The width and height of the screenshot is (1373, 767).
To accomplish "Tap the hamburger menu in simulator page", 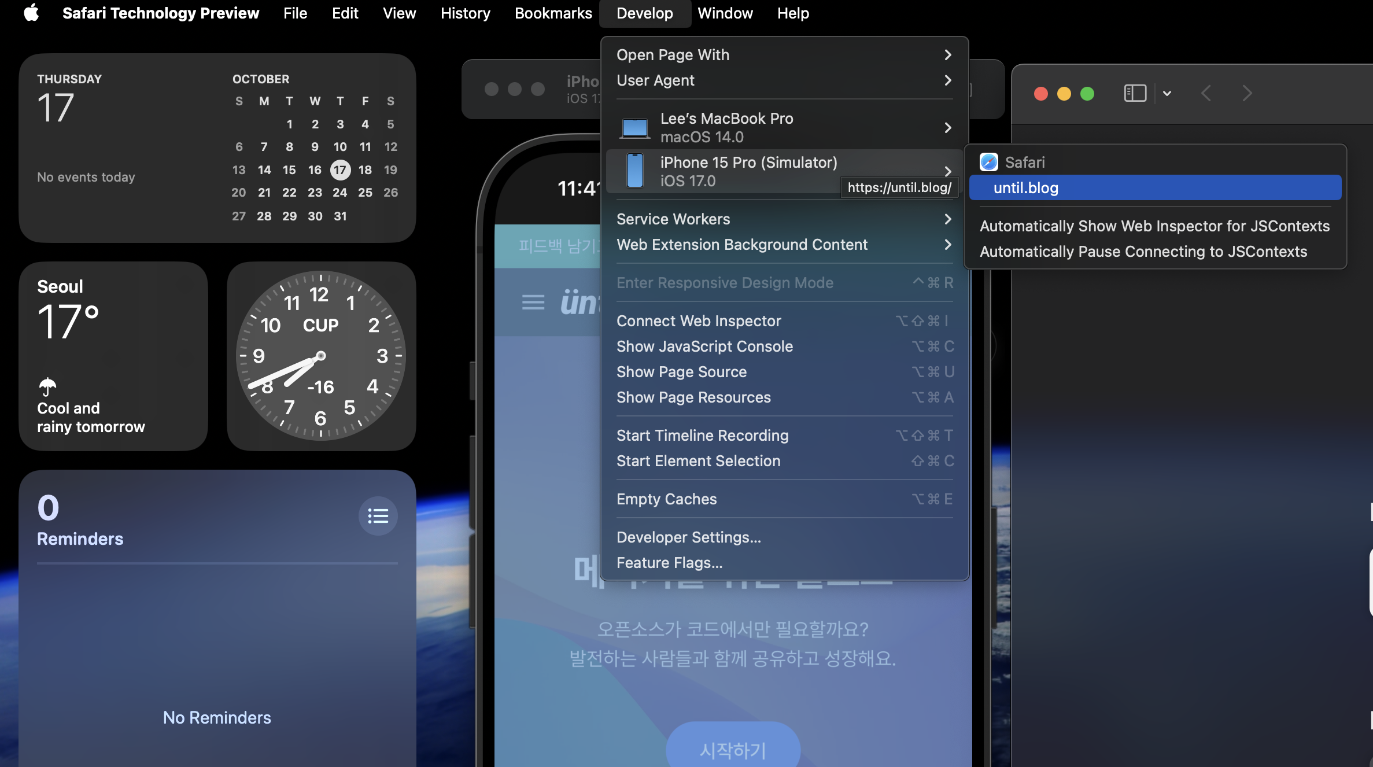I will coord(533,302).
